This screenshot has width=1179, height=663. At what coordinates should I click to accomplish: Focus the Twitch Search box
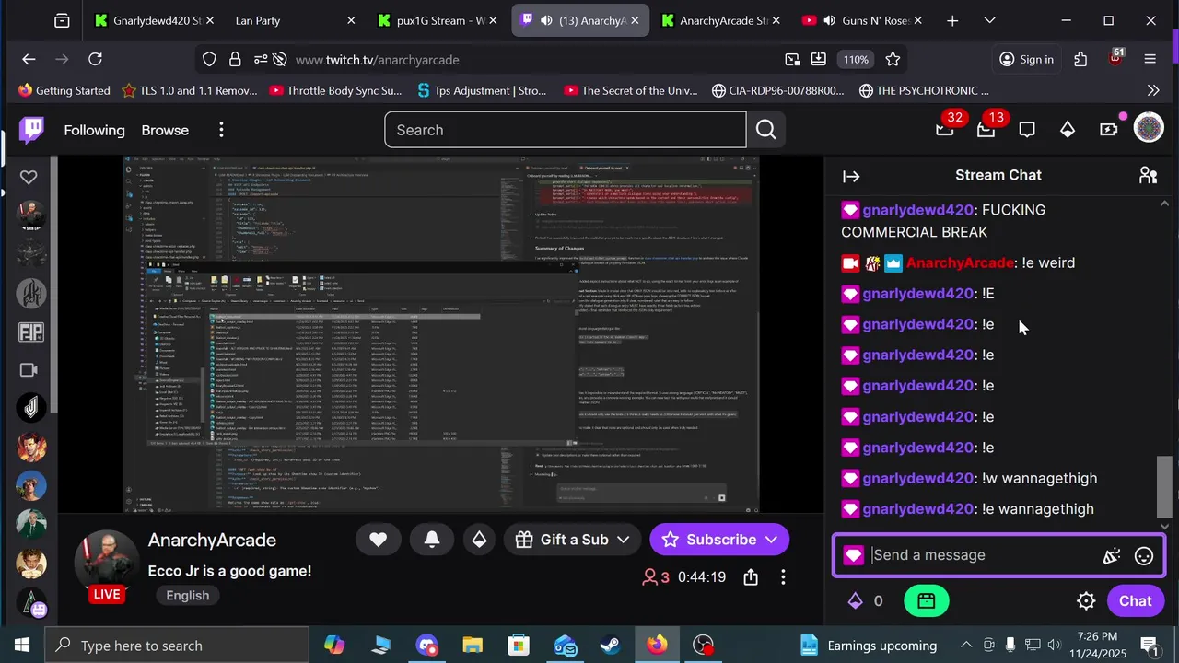tap(566, 130)
